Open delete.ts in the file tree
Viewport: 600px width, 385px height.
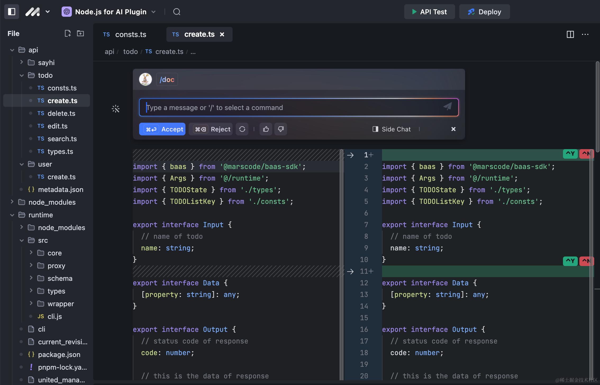(x=61, y=113)
